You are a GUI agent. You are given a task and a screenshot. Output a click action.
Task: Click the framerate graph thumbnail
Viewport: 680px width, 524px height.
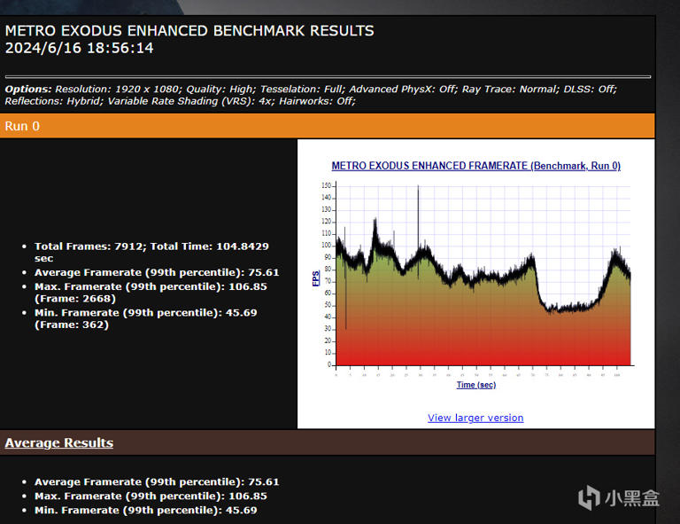[475, 276]
